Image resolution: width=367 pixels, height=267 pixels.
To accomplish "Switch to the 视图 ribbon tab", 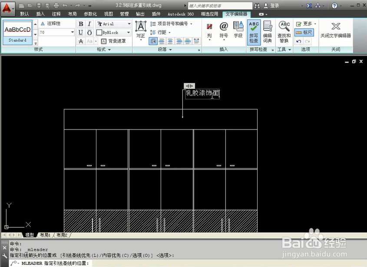I will coord(109,14).
